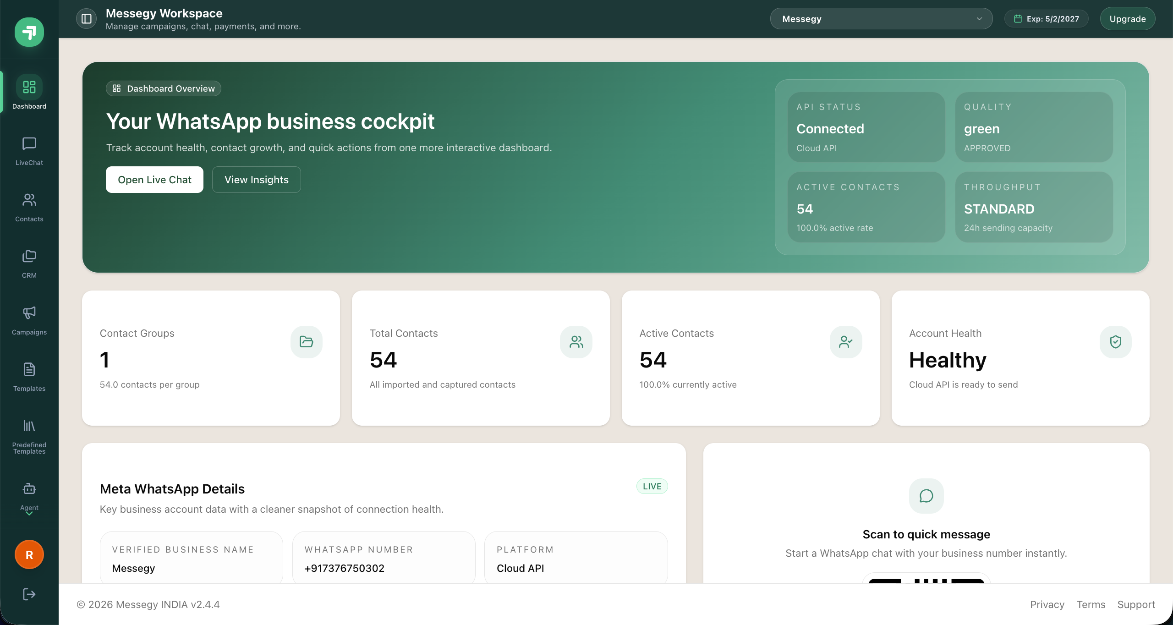Open the Terms footer link

(x=1091, y=604)
